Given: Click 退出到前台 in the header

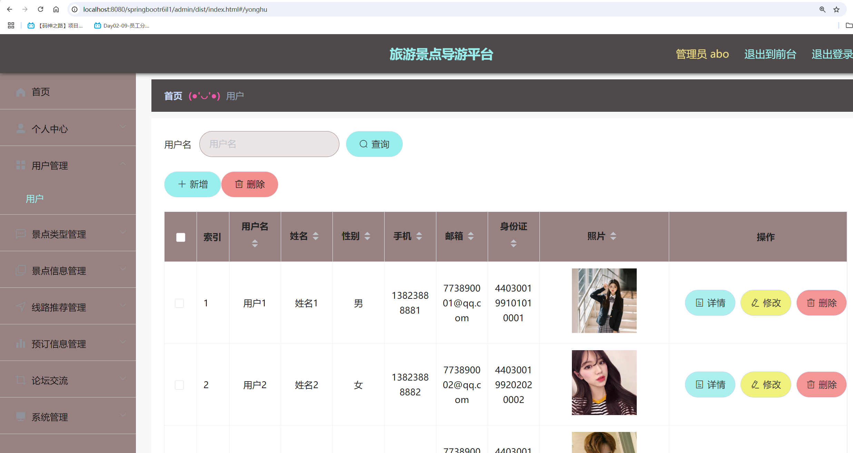Looking at the screenshot, I should (x=770, y=54).
